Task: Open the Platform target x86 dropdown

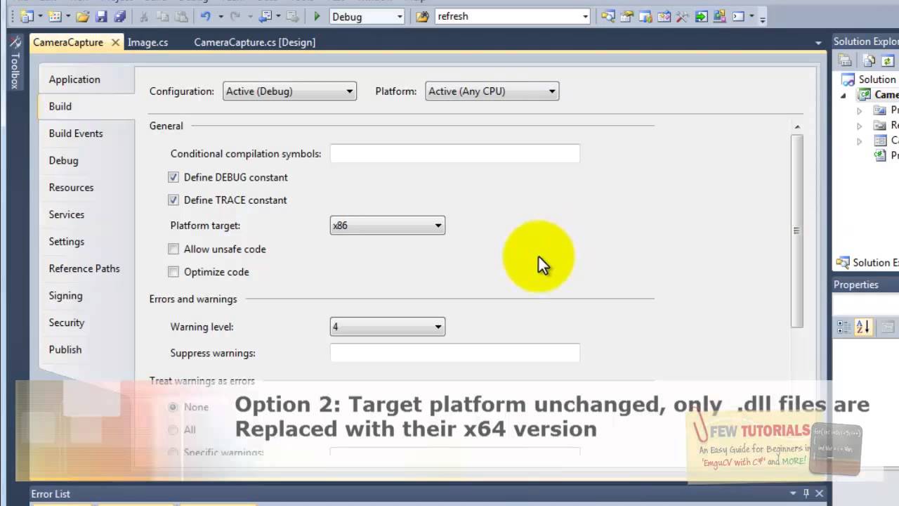Action: 387,226
